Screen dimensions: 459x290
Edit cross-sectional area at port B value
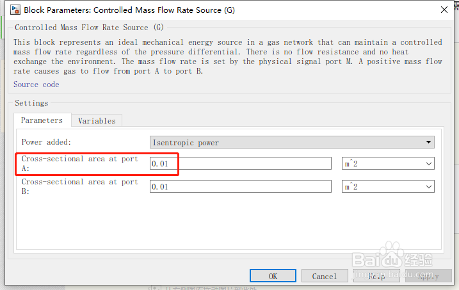[x=241, y=186]
